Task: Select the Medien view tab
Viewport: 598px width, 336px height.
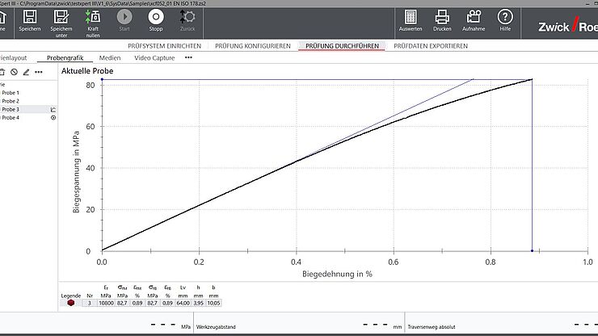Action: 110,58
